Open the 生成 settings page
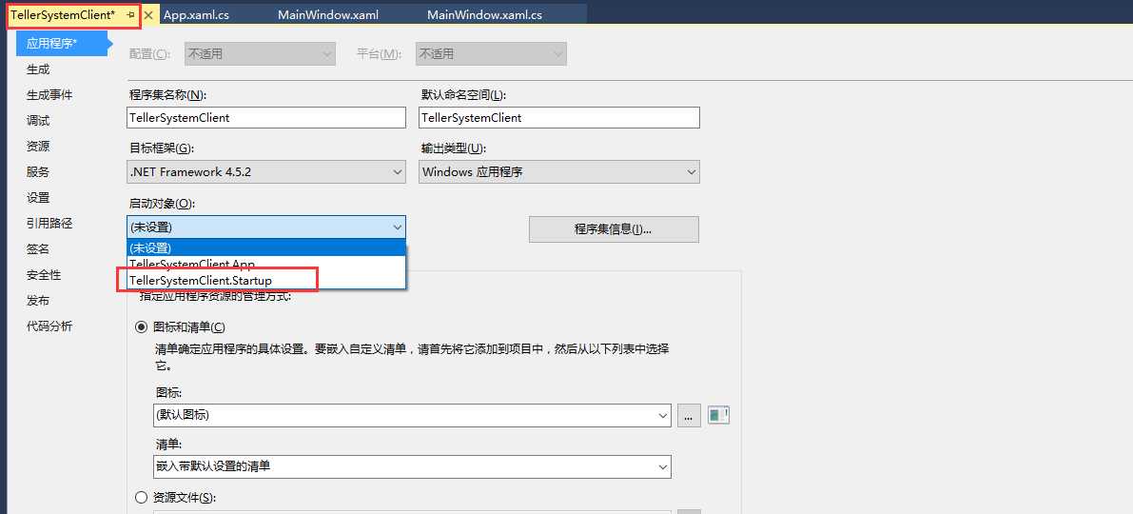Screen dimensions: 1133x514 [x=38, y=69]
